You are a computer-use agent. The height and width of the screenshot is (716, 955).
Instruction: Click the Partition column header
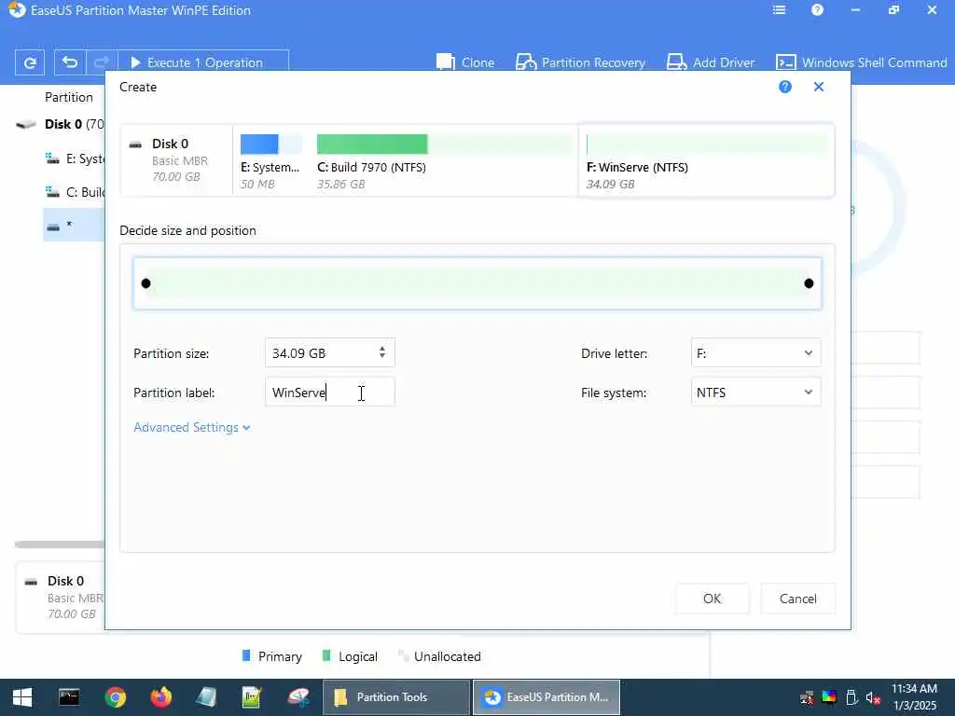[x=69, y=97]
